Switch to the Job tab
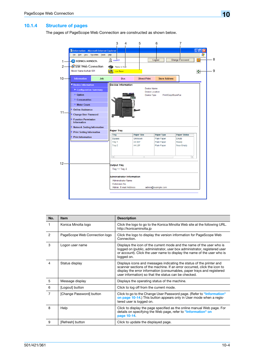 (x=102, y=79)
